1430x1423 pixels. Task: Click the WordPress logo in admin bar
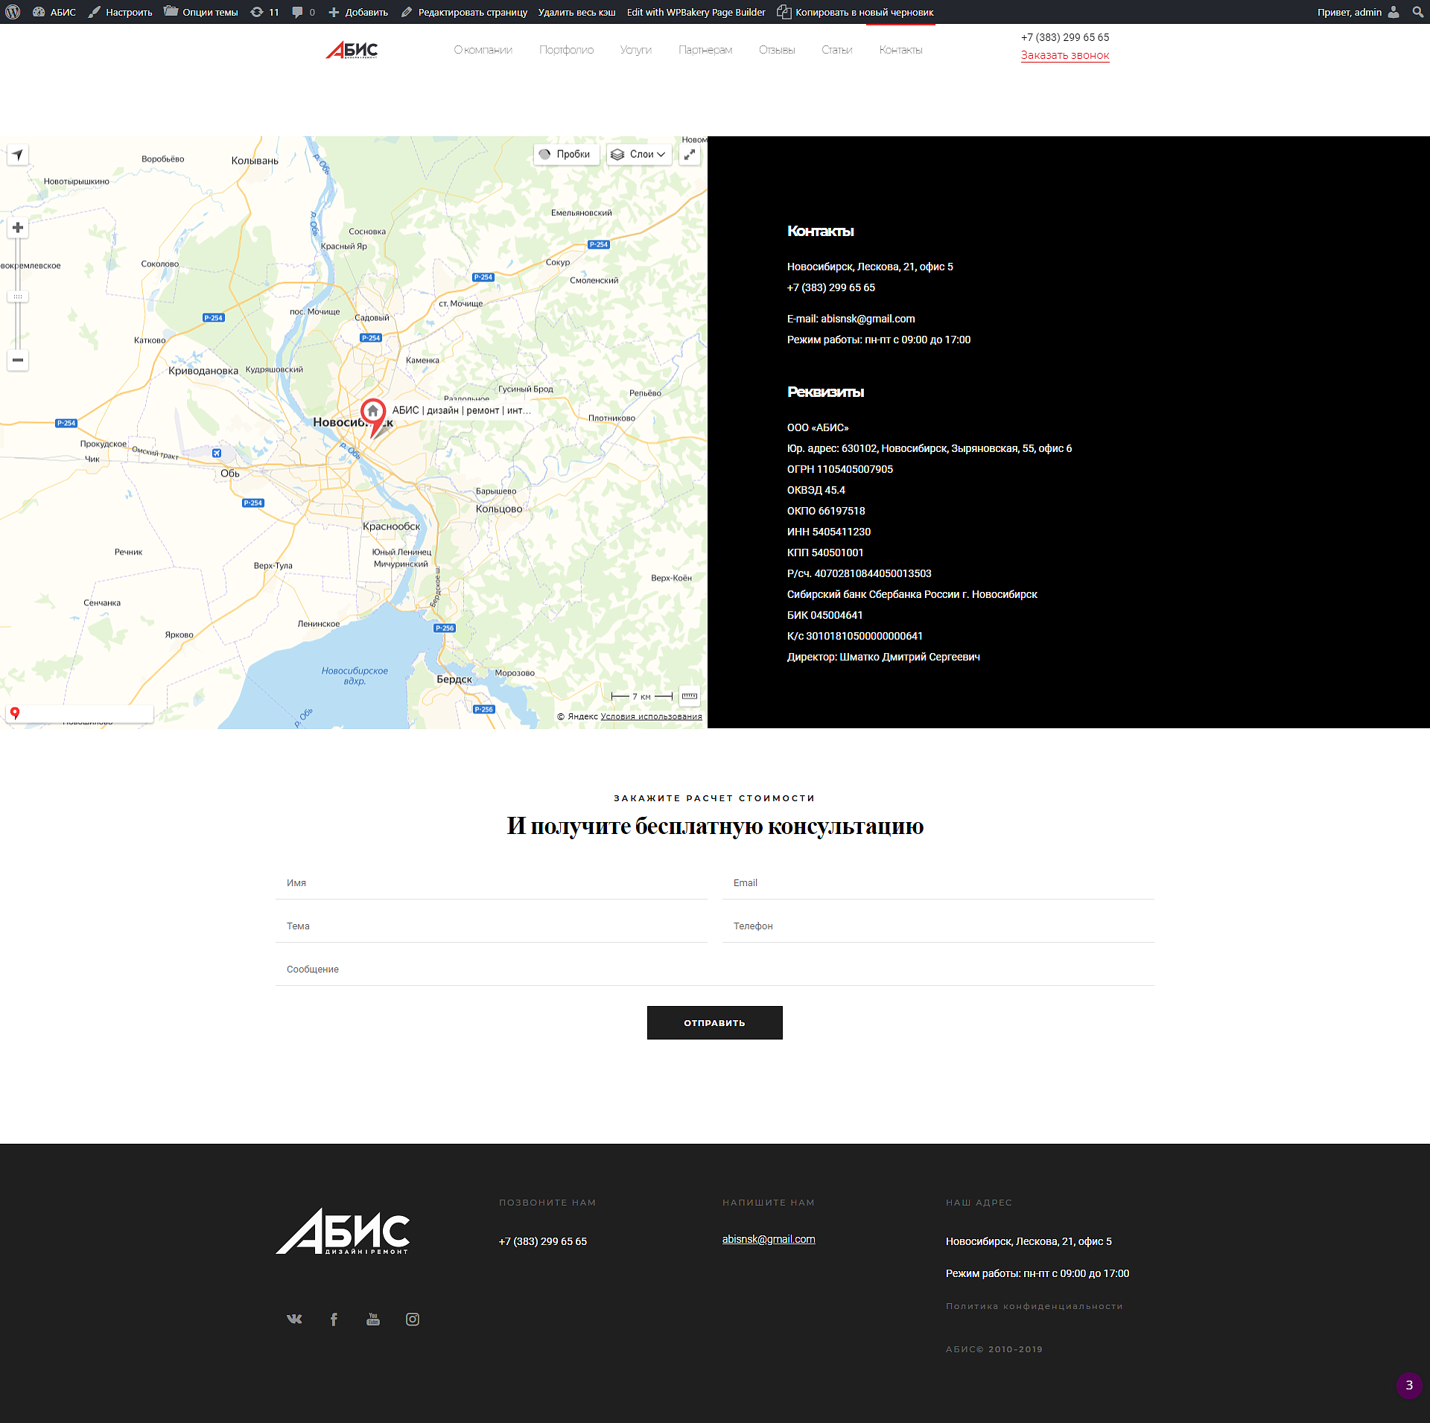click(x=13, y=12)
